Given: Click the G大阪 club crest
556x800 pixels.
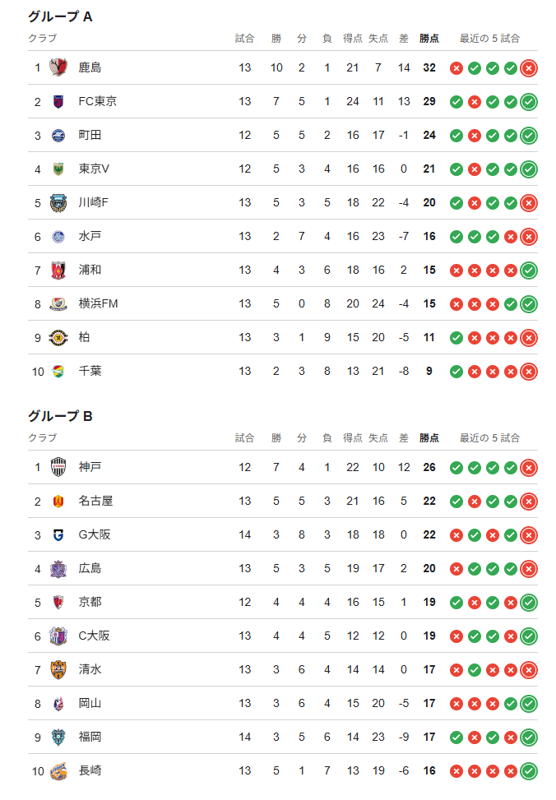Looking at the screenshot, I should pos(58,534).
